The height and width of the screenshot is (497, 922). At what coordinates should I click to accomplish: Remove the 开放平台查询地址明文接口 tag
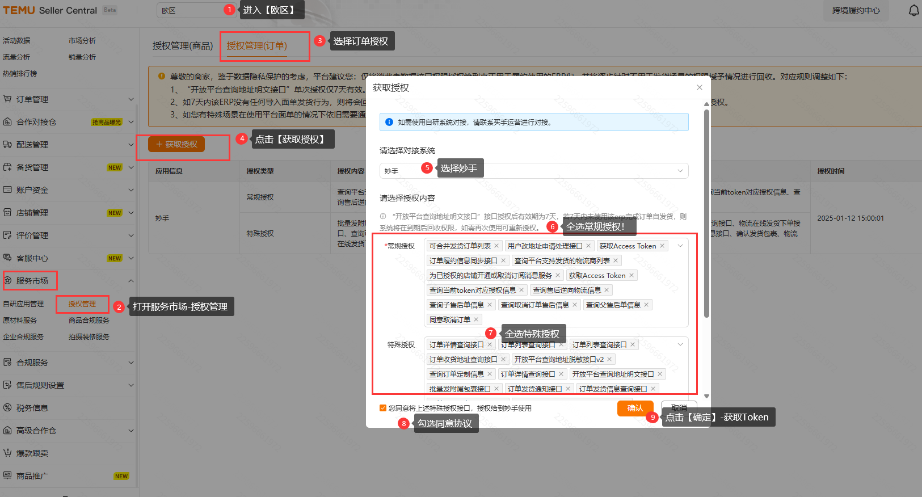click(660, 374)
